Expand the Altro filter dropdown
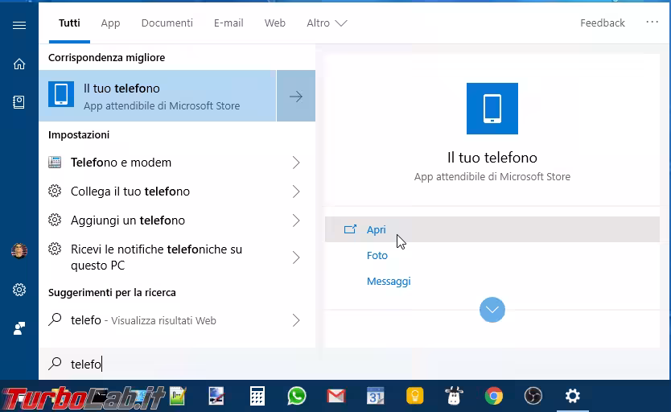The height and width of the screenshot is (412, 671). click(326, 23)
